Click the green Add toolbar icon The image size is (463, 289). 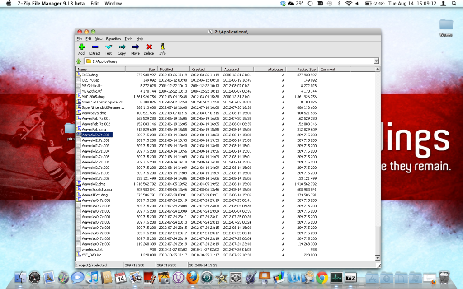pos(81,47)
